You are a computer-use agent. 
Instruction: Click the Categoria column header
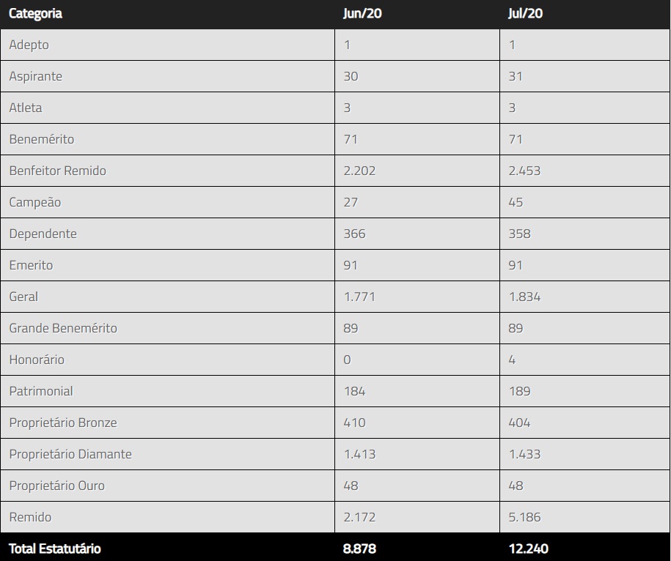click(x=35, y=14)
